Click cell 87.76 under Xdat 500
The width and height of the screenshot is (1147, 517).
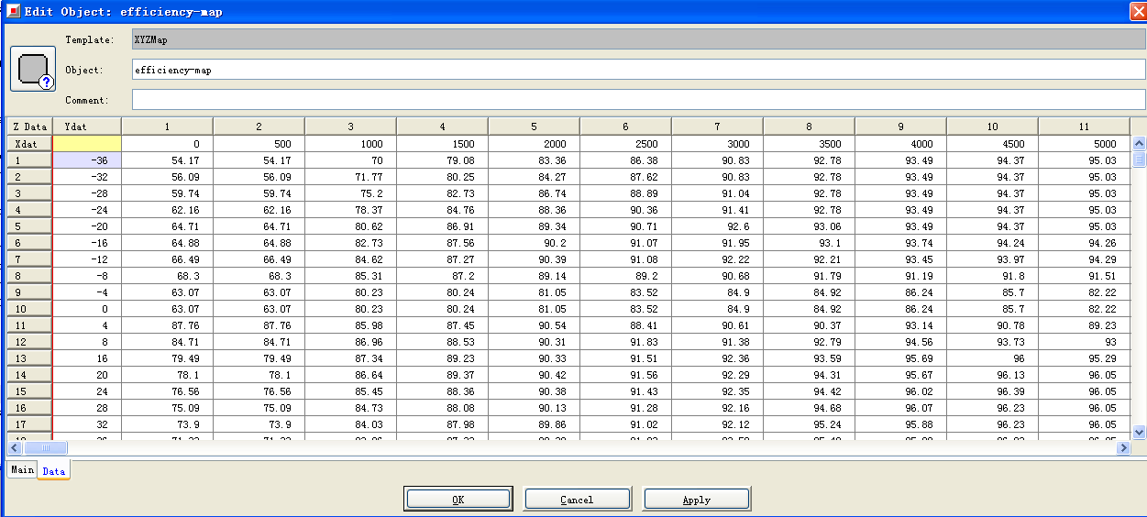[x=259, y=325]
